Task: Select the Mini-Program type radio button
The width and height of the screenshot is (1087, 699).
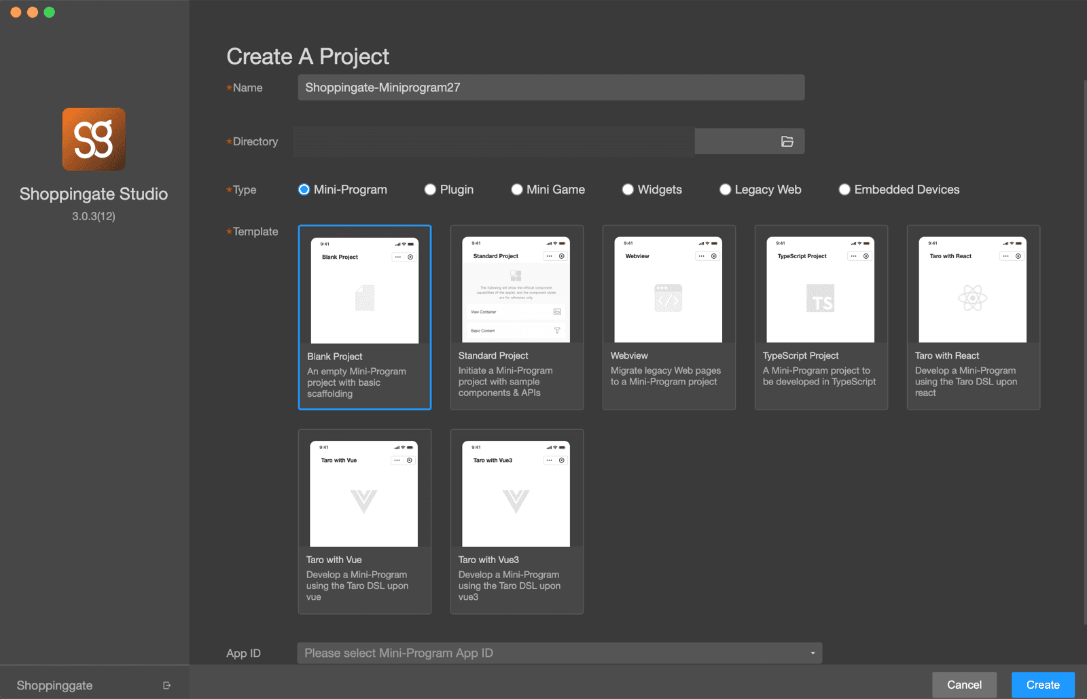Action: click(304, 190)
